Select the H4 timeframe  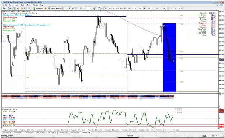(x=129, y=8)
